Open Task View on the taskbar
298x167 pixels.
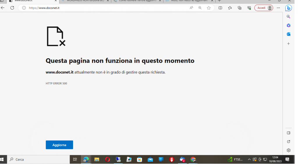[x=75, y=159]
